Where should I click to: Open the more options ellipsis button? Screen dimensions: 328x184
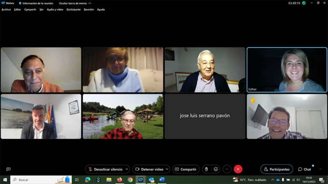tap(227, 169)
